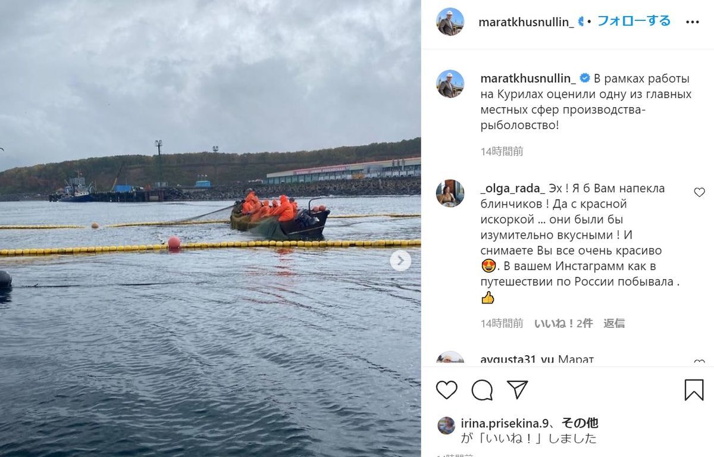Share post via paper plane icon
This screenshot has height=457, width=714.
(x=517, y=390)
